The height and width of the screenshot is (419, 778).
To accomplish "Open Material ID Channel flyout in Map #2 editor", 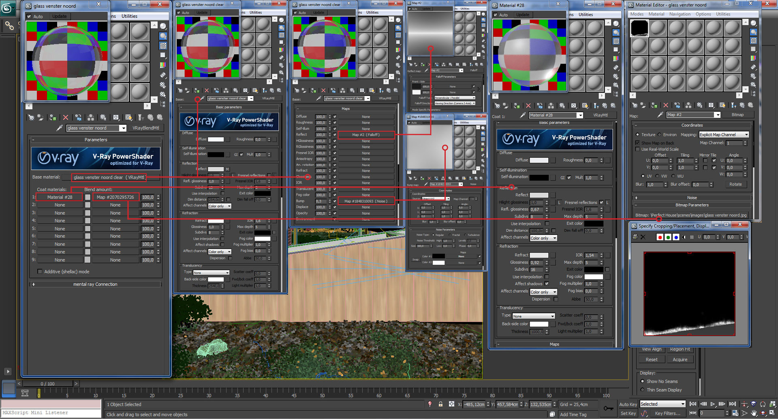I will click(711, 105).
